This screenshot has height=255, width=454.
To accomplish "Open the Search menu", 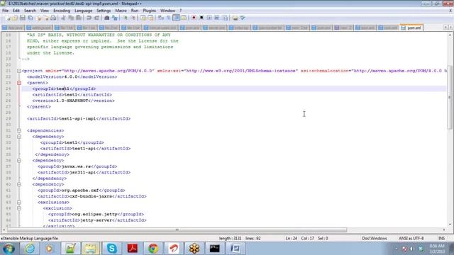I will tap(30, 11).
